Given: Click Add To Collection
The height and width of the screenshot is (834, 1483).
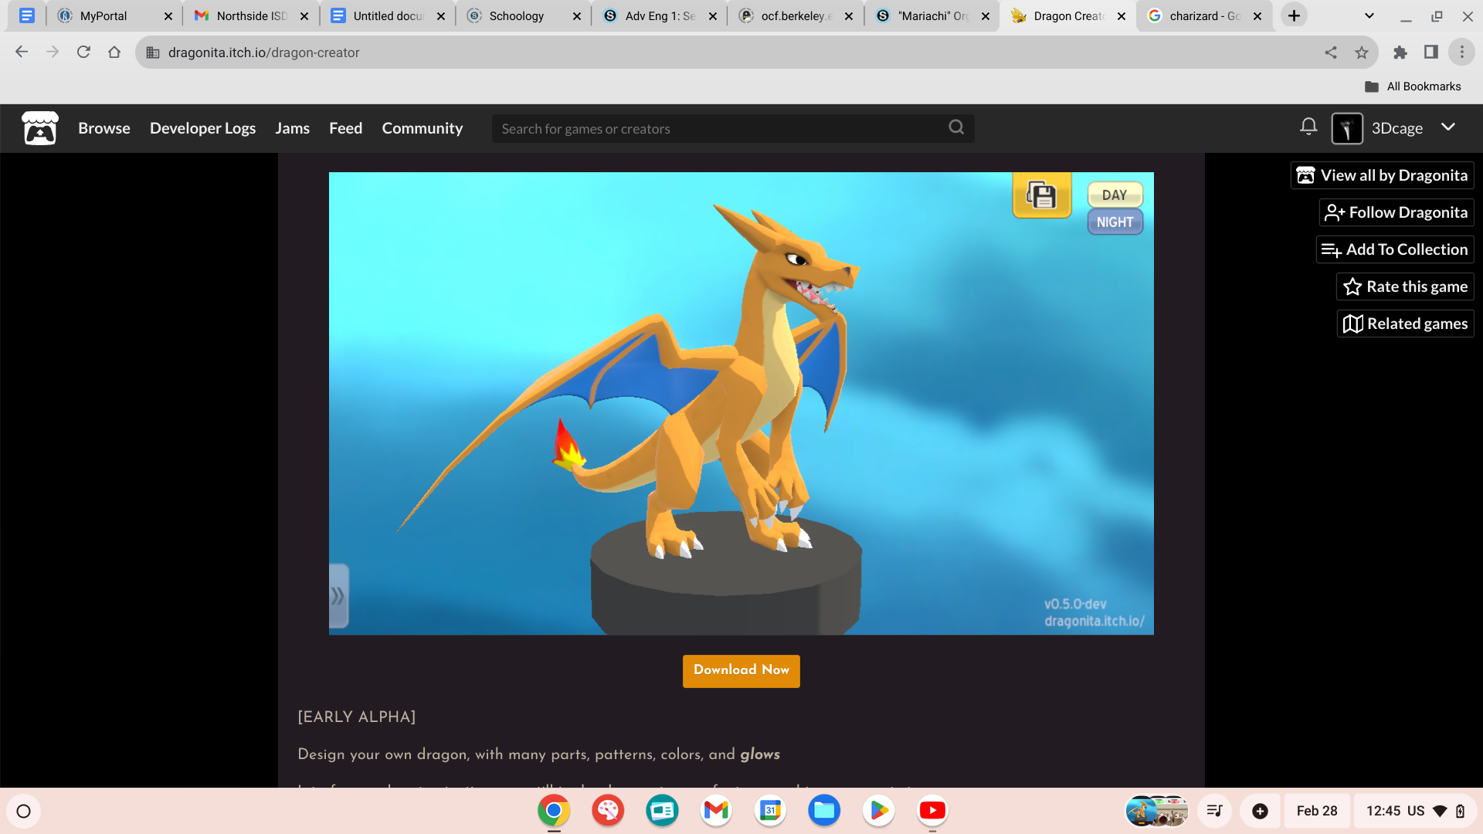Looking at the screenshot, I should (1395, 249).
